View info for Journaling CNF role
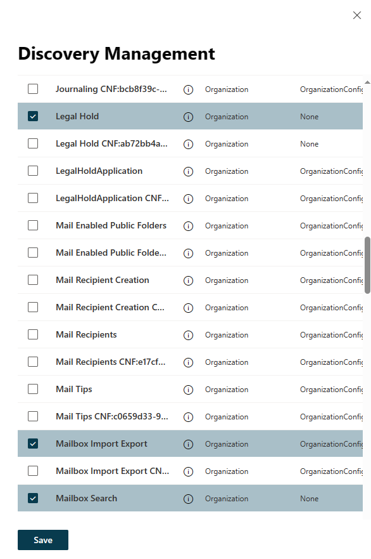Screen dimensions: 371x559 tap(188, 89)
